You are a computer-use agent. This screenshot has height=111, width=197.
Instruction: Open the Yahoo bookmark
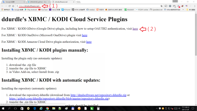(x=54, y=10)
